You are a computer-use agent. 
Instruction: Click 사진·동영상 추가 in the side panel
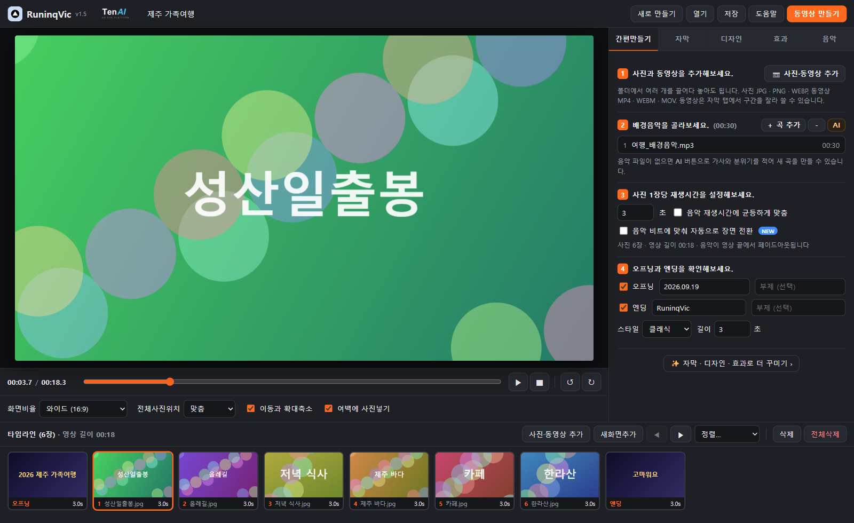(x=805, y=74)
